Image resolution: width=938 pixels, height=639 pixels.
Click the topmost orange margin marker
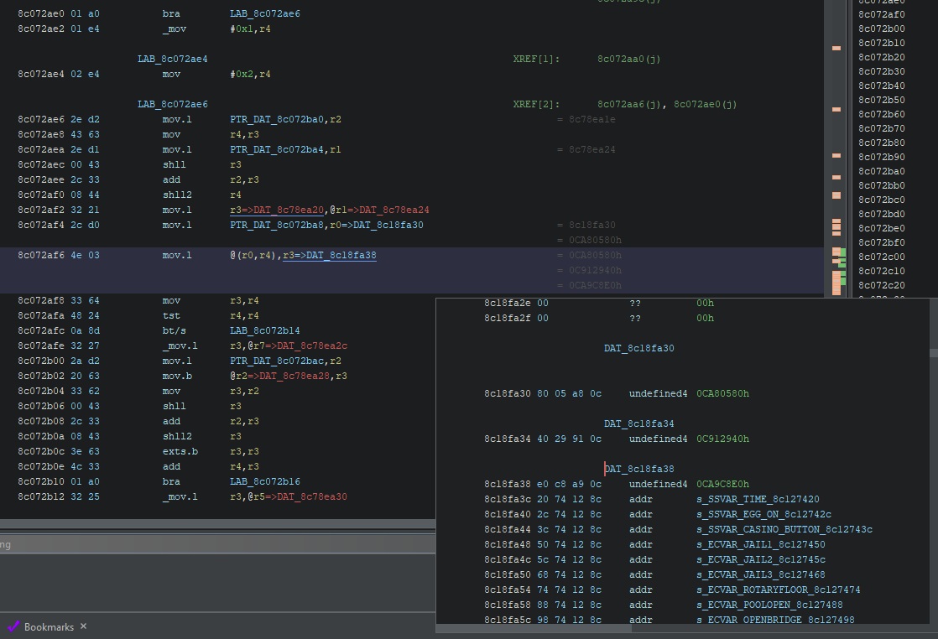[836, 48]
